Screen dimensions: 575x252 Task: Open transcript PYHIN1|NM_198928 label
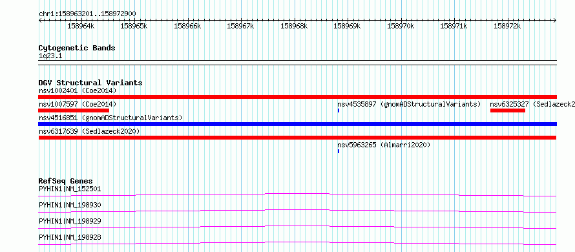click(70, 237)
